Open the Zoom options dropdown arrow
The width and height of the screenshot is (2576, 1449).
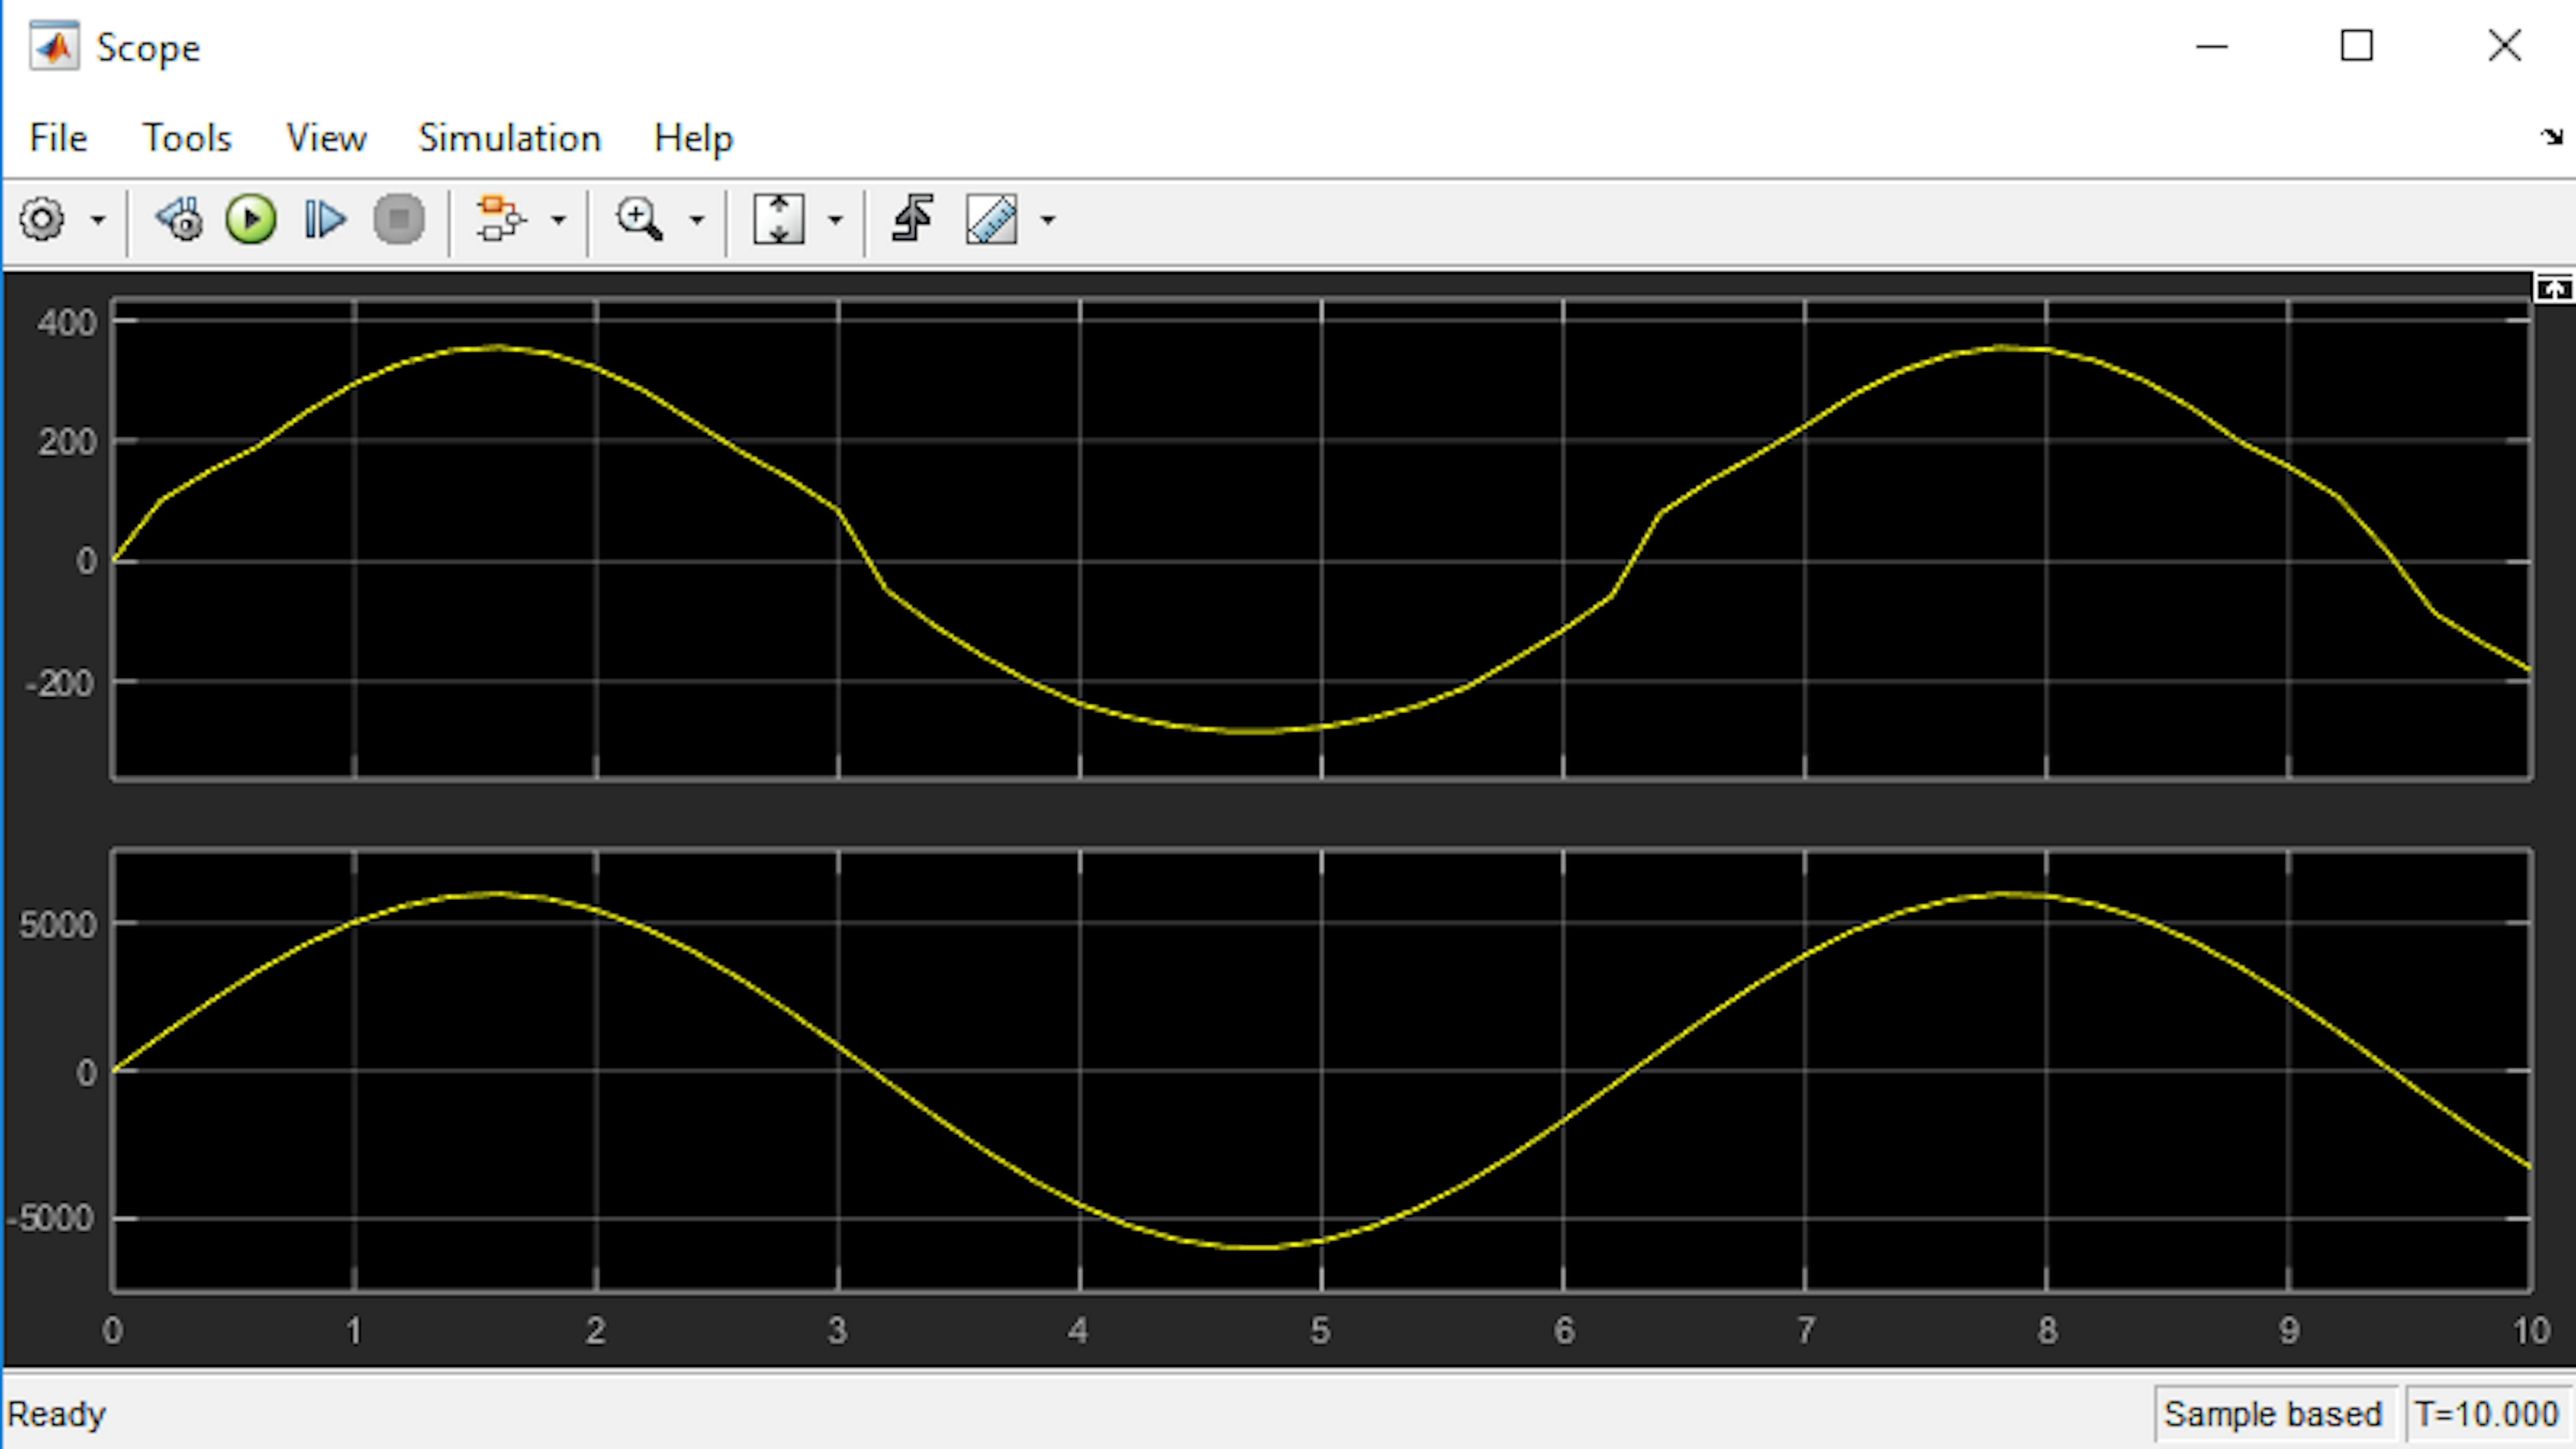point(697,219)
